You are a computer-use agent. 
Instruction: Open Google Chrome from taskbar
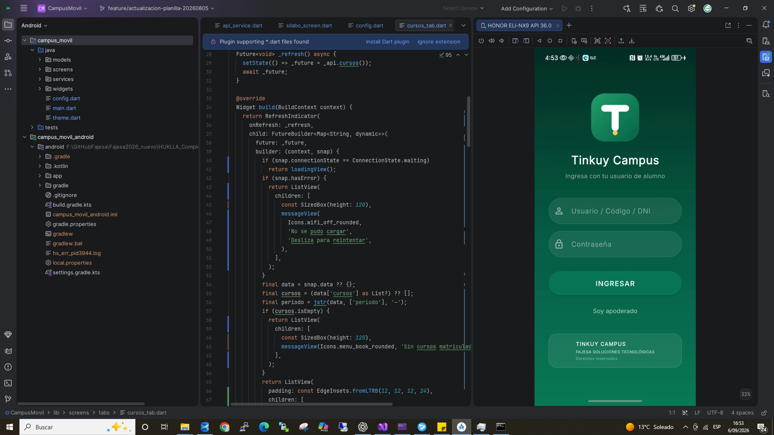[224, 427]
